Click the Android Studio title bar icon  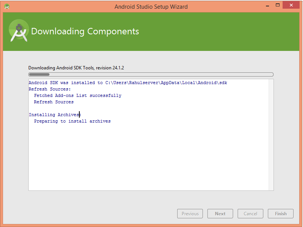(x=7, y=6)
